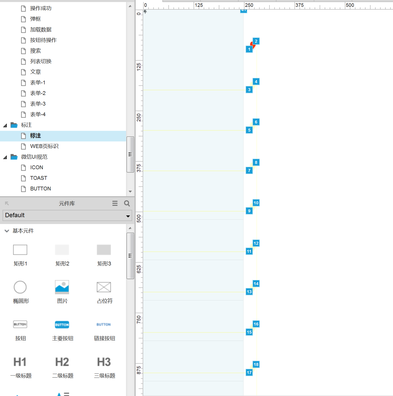Image resolution: width=393 pixels, height=396 pixels.
Task: Open the 表单-4 page
Action: point(38,114)
